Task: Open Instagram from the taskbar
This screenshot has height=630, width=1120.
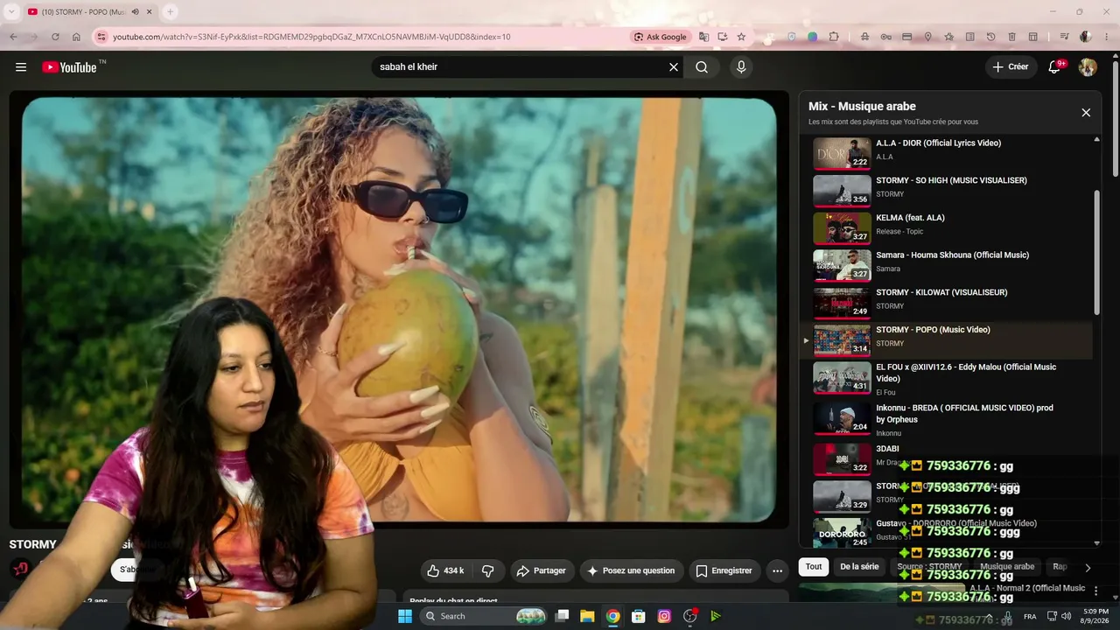Action: 664,616
